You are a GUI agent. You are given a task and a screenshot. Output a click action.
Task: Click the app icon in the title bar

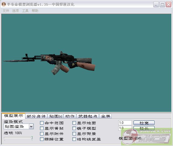(4, 4)
